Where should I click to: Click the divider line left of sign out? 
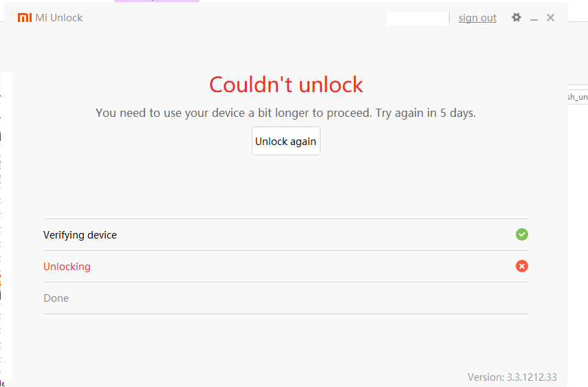[x=450, y=18]
